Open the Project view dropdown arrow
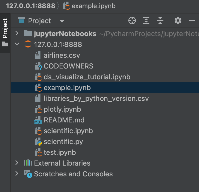 [62, 21]
